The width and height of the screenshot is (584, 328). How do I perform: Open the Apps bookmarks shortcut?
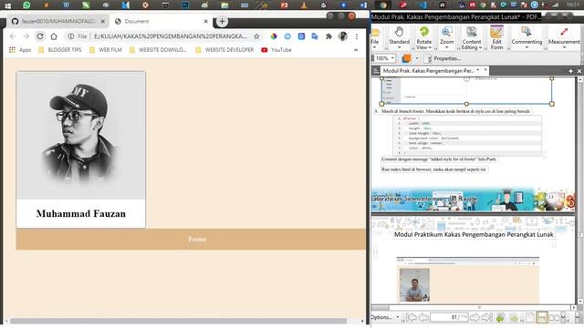coord(20,50)
